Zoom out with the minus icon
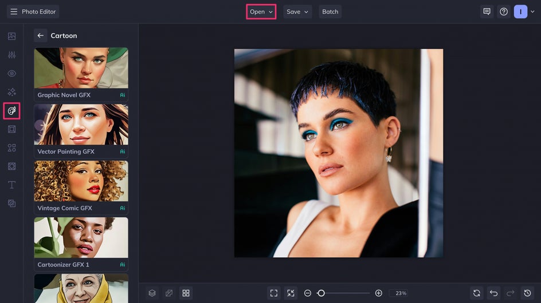This screenshot has height=303, width=541. coord(308,293)
